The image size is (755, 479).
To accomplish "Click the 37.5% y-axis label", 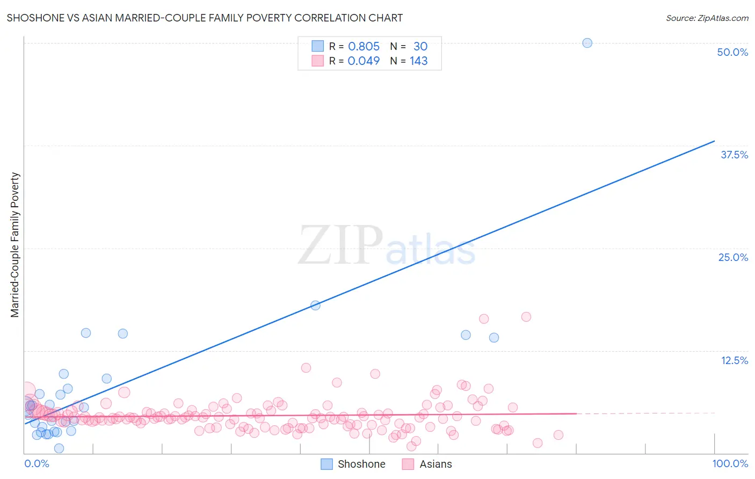I will (x=734, y=155).
